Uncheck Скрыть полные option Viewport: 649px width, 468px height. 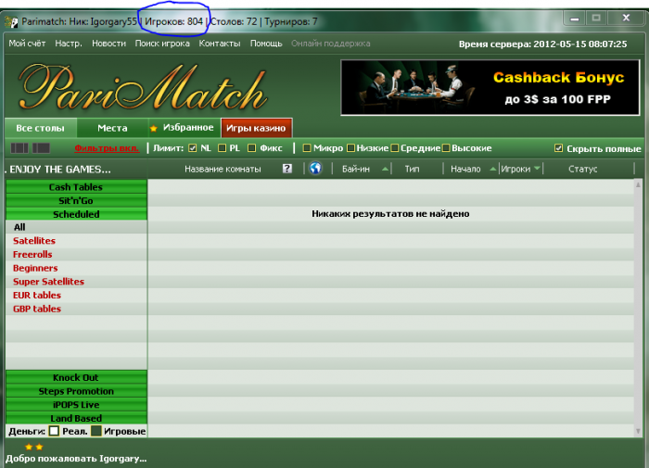click(559, 148)
